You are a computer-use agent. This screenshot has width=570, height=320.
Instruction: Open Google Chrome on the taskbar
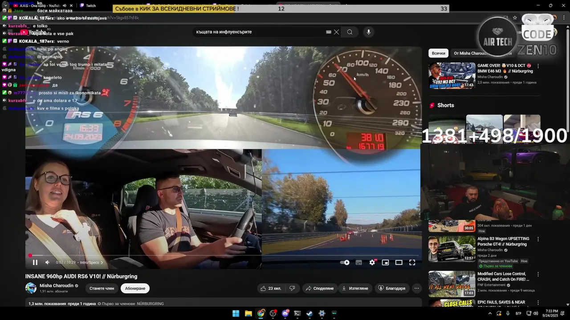(x=261, y=313)
